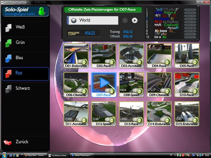Open track D02-Race
Screen dimensions: 211x158
coord(104,56)
